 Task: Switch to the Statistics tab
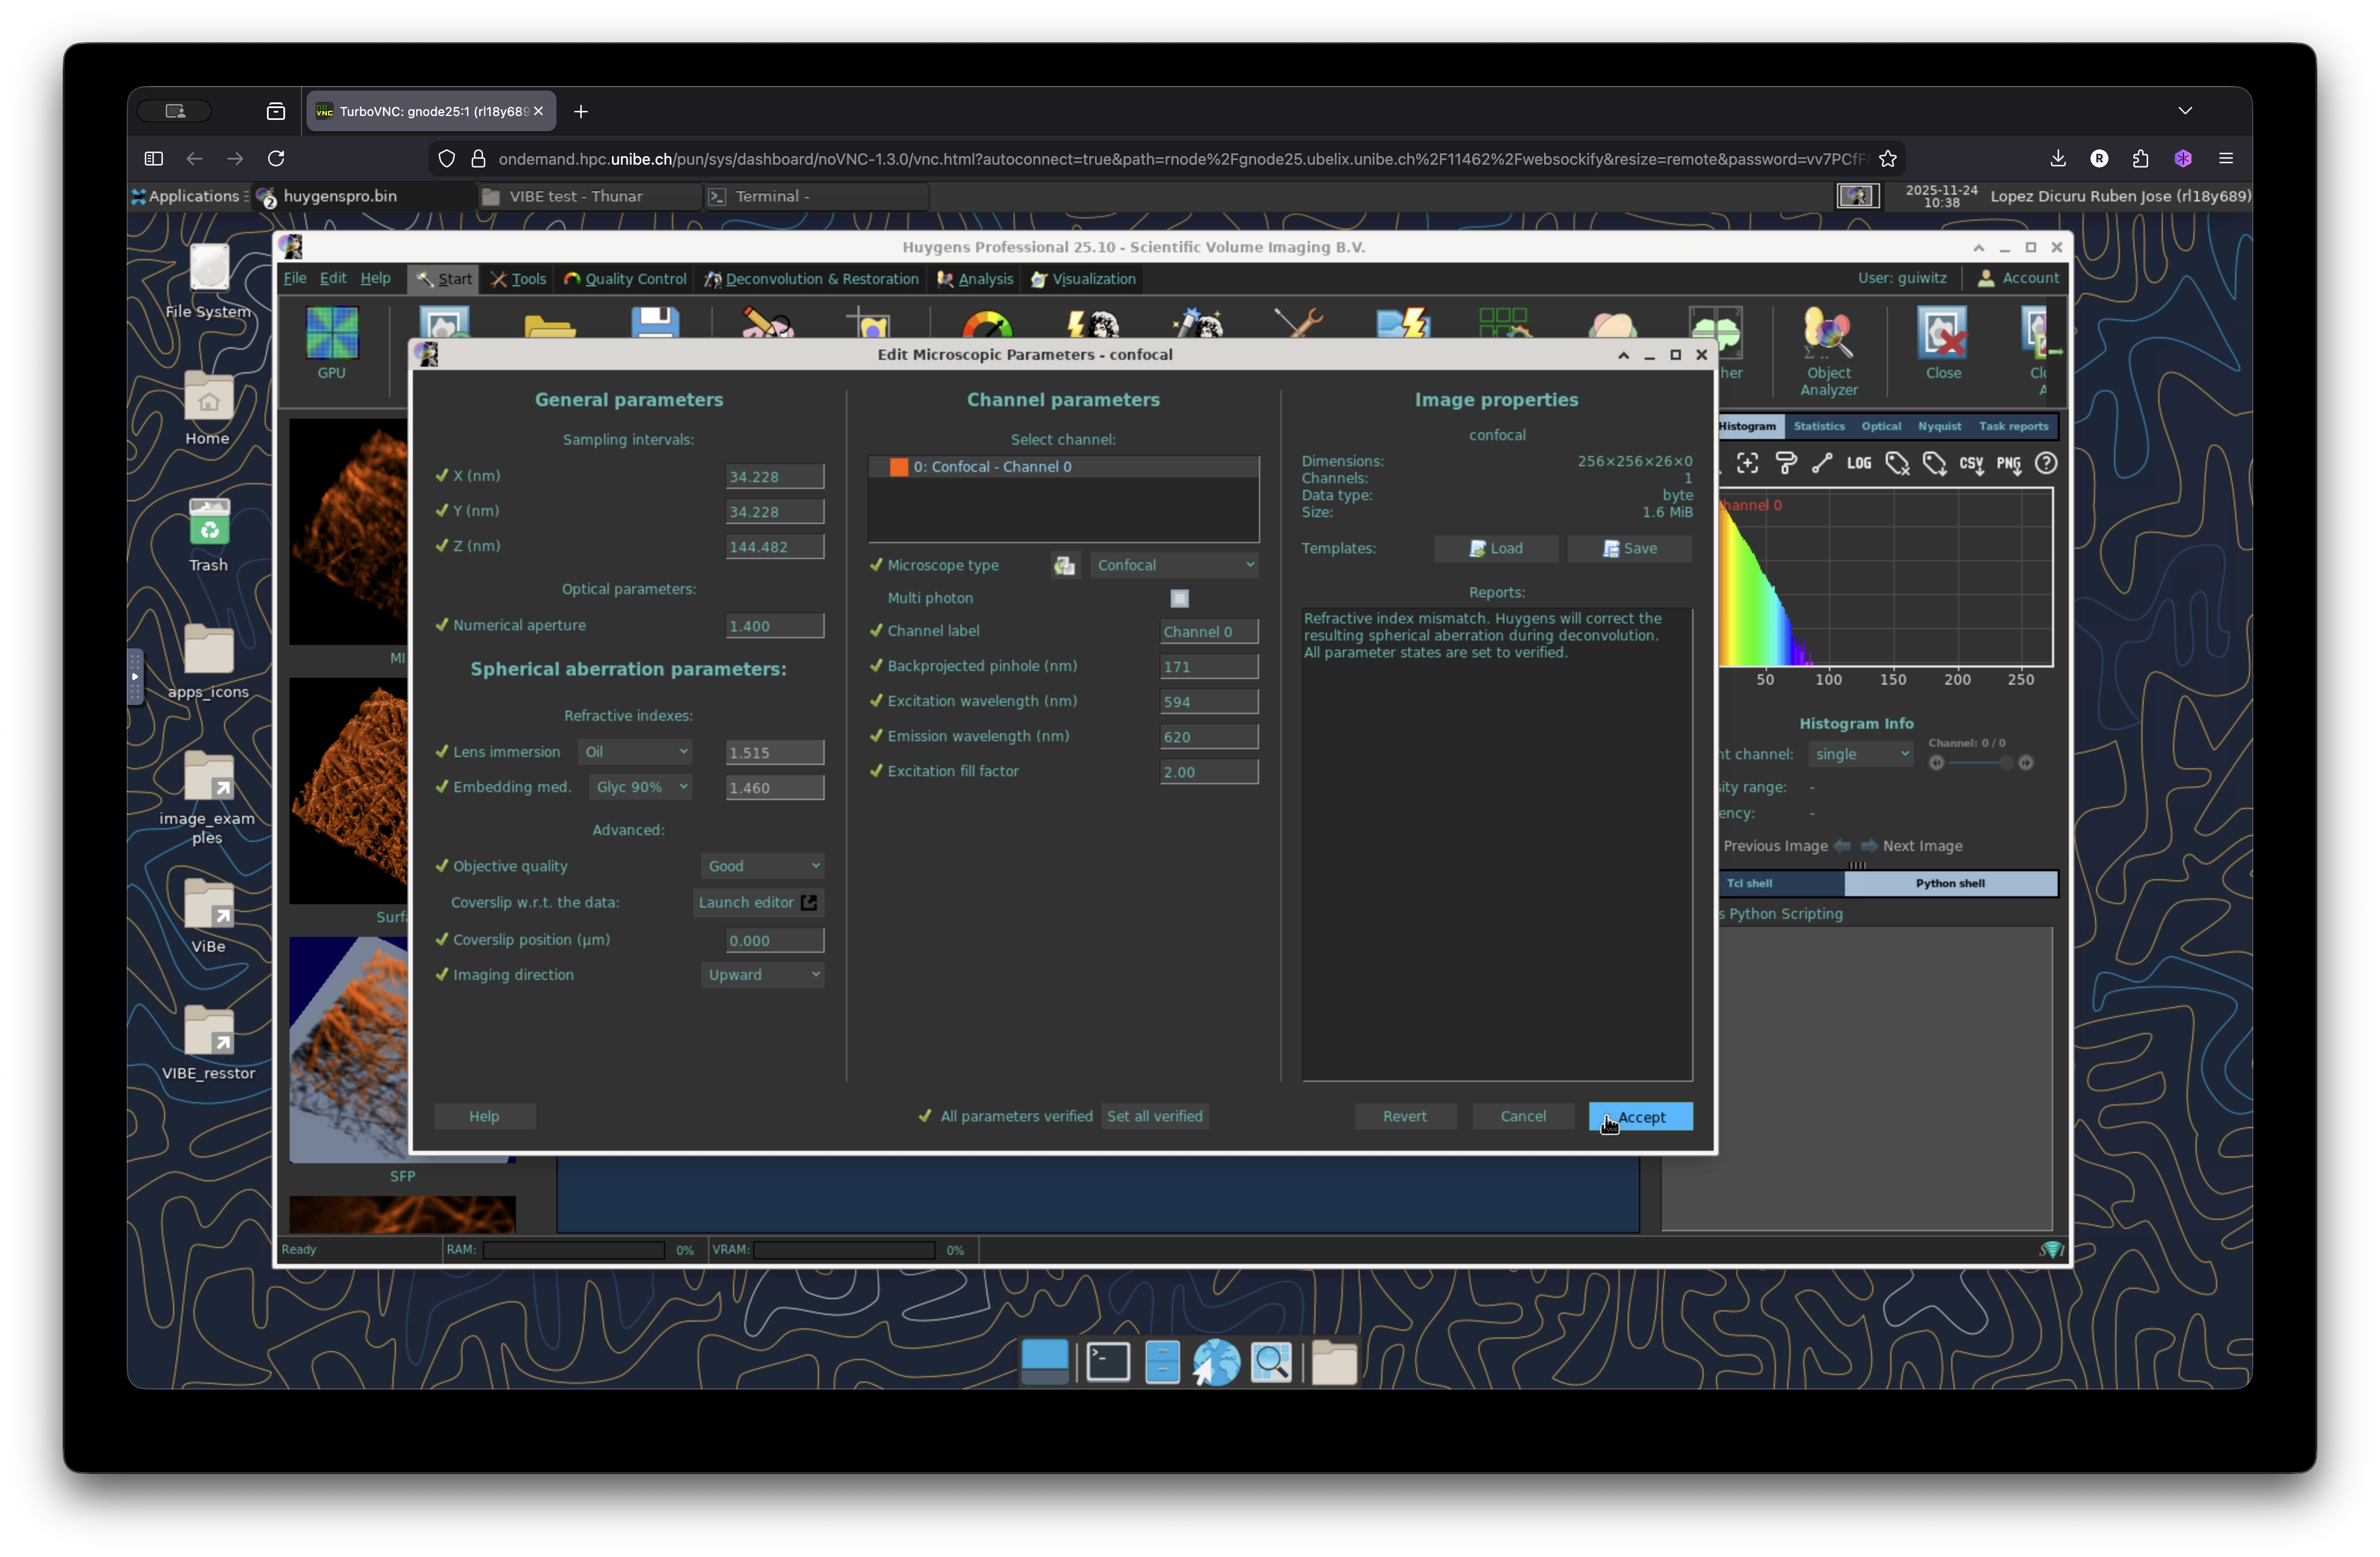[x=1818, y=426]
